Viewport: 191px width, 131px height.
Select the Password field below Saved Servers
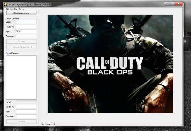(26, 116)
